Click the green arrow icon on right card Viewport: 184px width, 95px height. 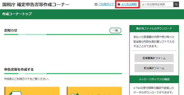tap(77, 94)
